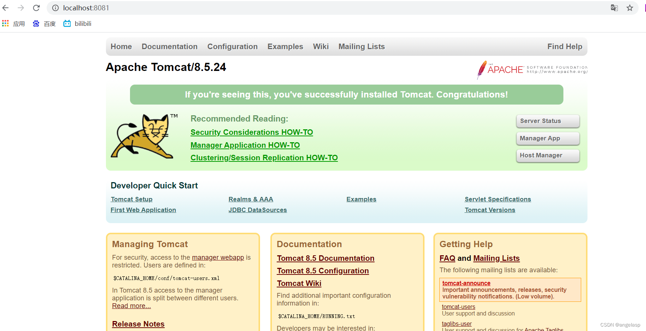Open Mailing Lists link under Getting Help

[x=496, y=258]
